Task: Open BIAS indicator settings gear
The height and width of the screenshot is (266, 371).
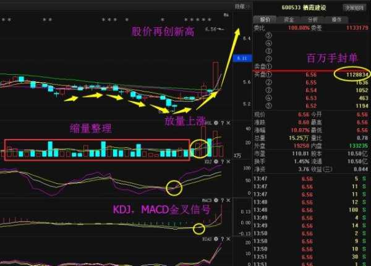Action: pos(216,239)
